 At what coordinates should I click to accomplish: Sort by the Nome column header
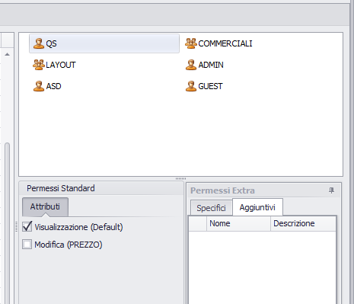[x=238, y=223]
